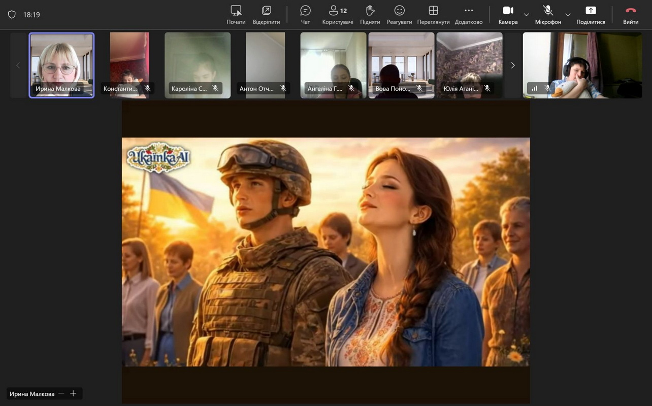Click Відкріпити pop-out icon

pos(266,15)
